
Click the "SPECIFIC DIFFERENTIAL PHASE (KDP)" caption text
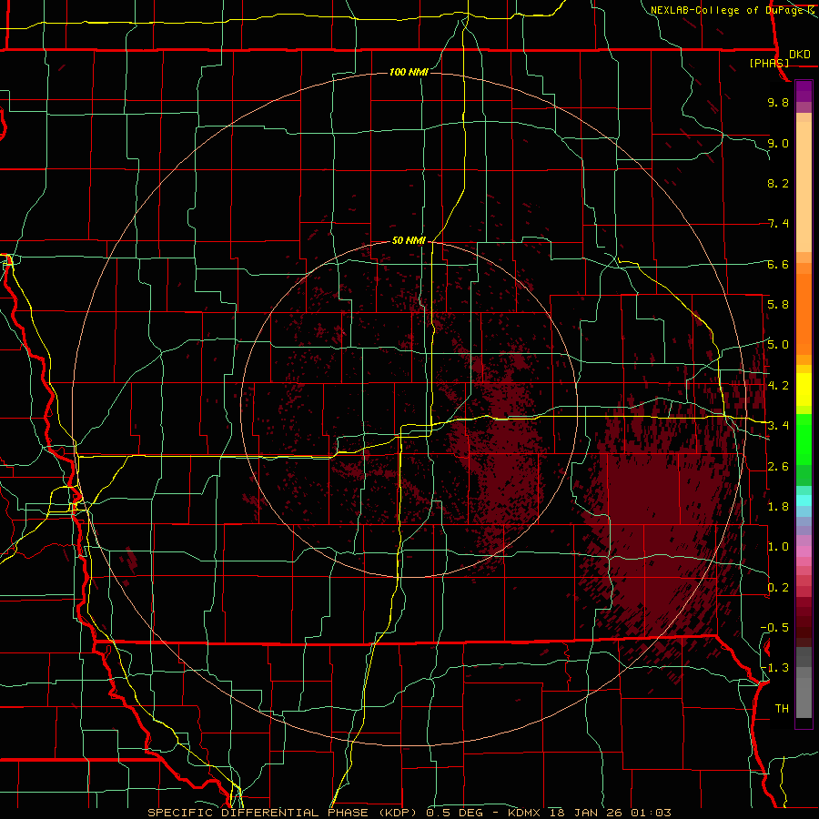click(x=285, y=813)
